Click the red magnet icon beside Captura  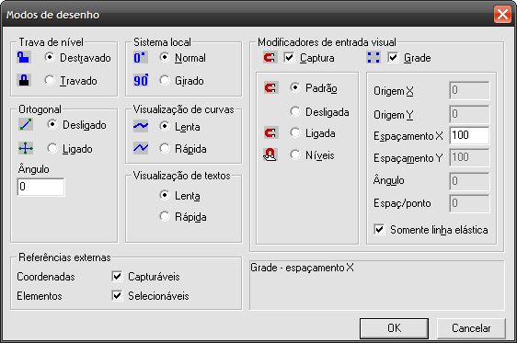point(270,58)
